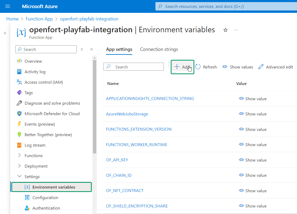The image size is (297, 214).
Task: Open the Overview page icon in sidebar
Action: (20, 61)
